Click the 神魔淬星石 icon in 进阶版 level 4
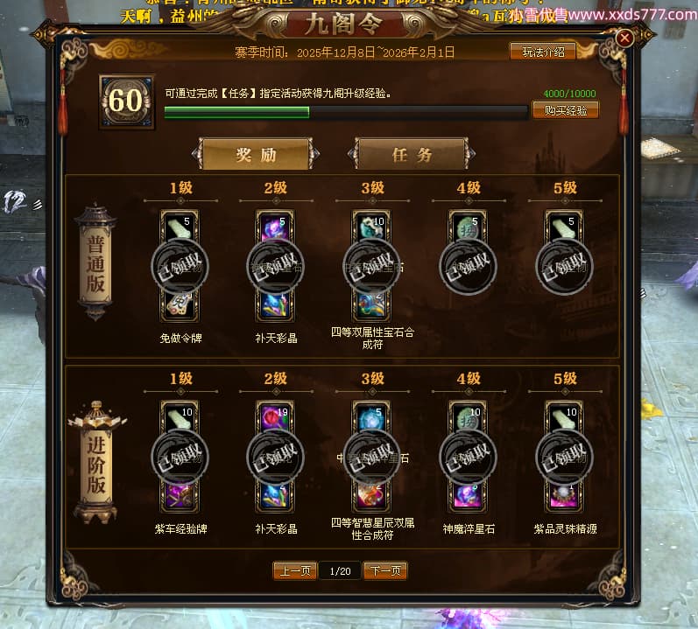The width and height of the screenshot is (698, 629). [468, 497]
